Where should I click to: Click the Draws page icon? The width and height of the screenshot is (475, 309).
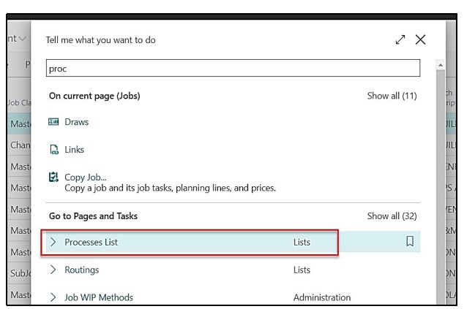53,122
